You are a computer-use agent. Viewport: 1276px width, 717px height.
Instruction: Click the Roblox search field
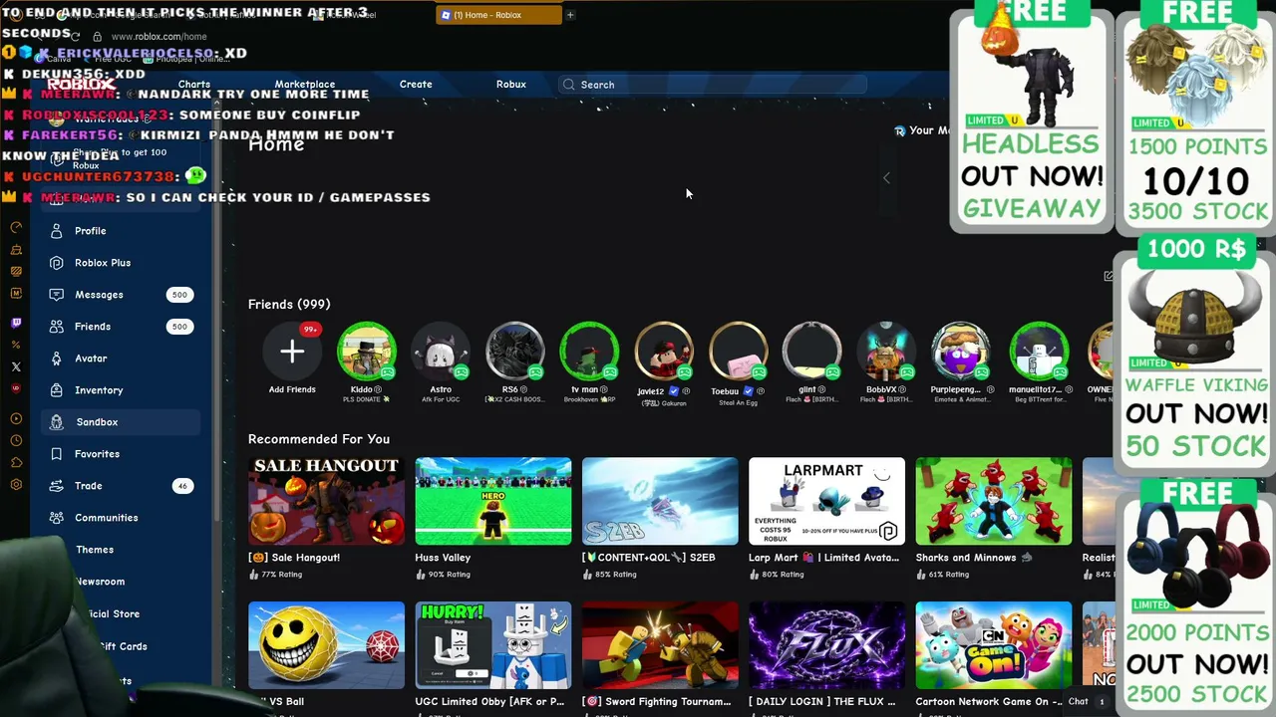click(x=712, y=85)
